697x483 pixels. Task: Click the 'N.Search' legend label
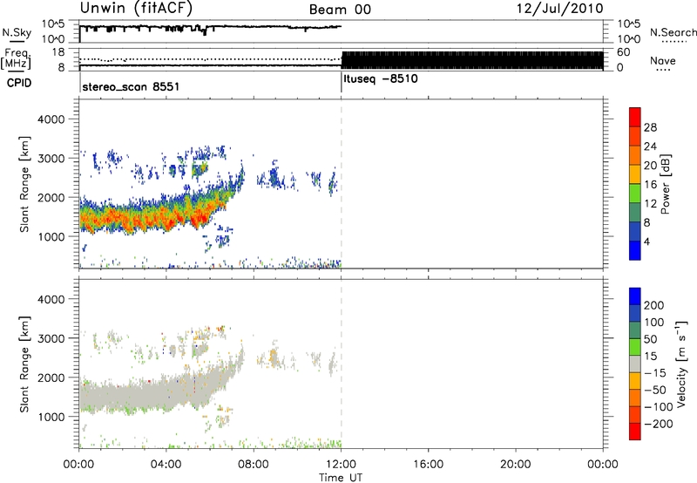pyautogui.click(x=673, y=32)
